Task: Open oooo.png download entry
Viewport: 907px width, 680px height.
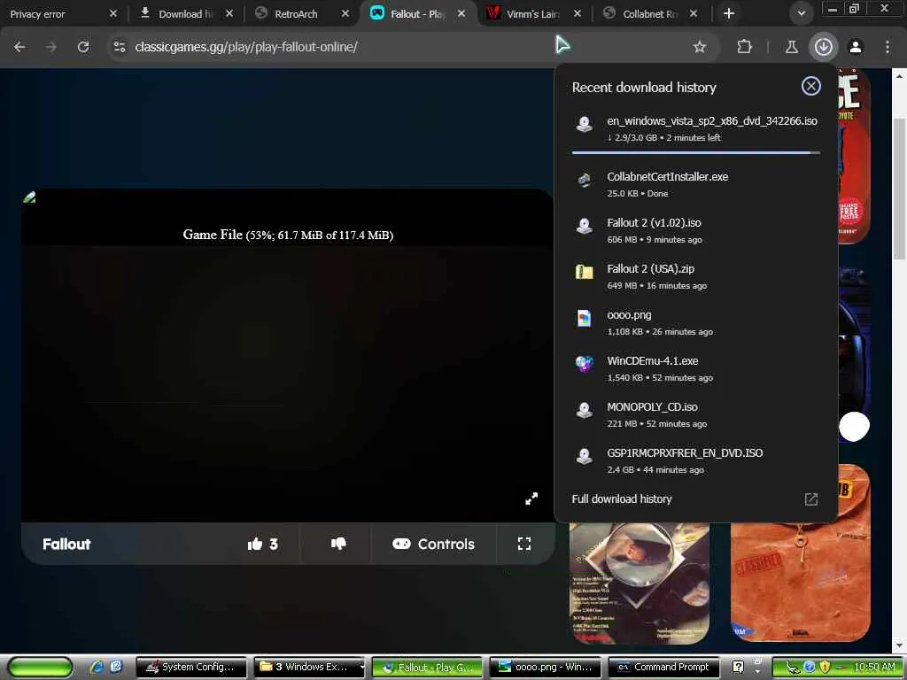Action: coord(696,322)
